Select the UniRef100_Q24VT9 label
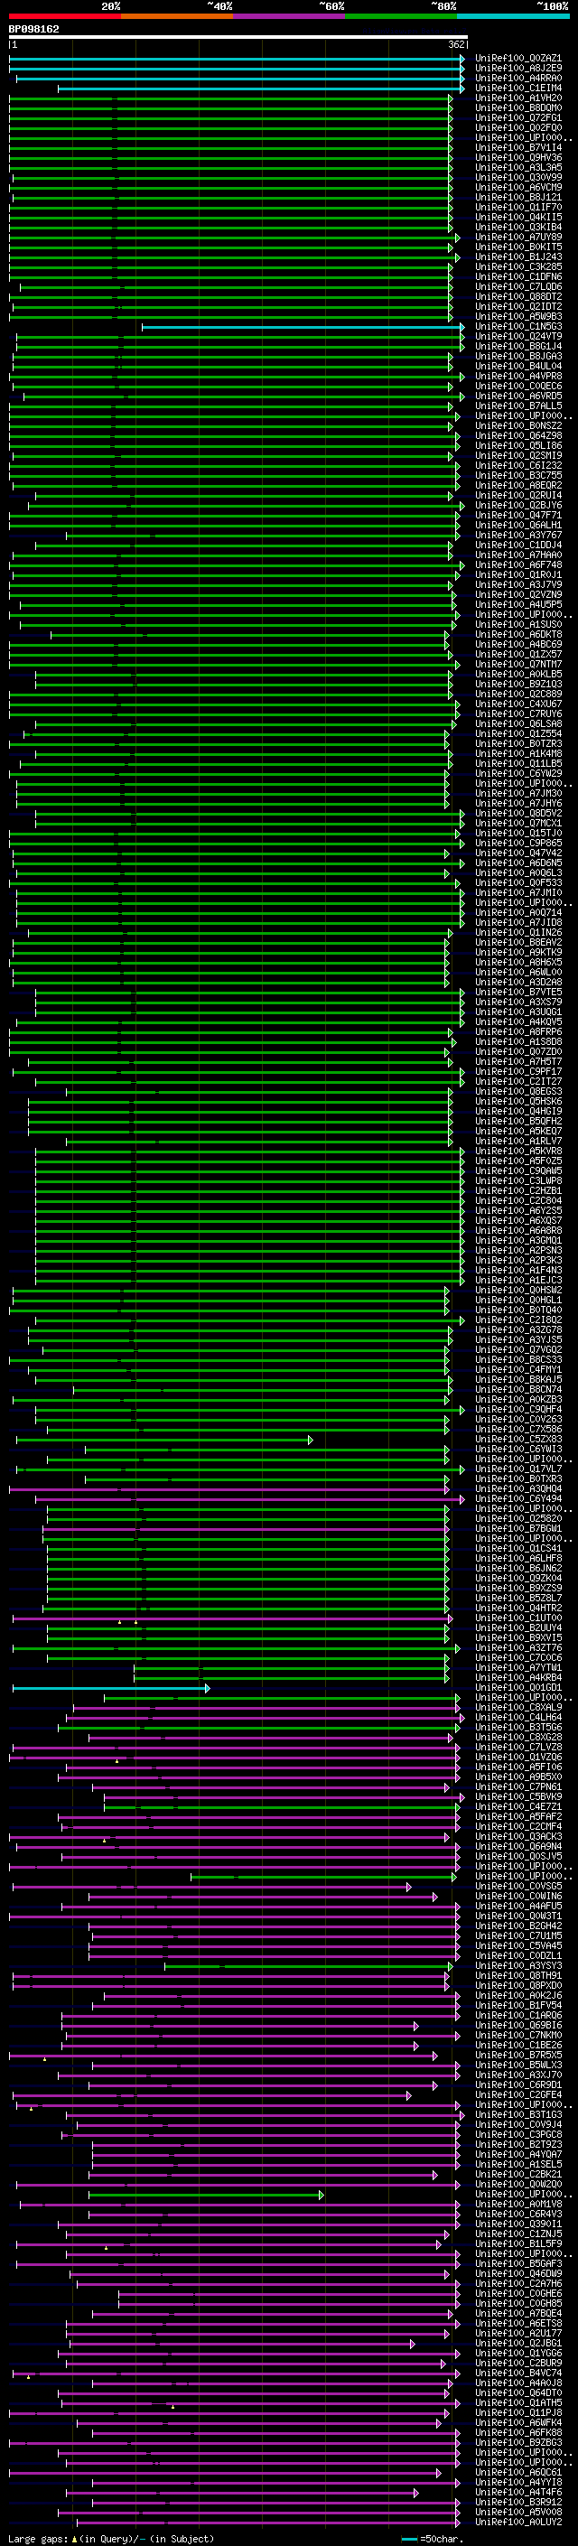 517,337
